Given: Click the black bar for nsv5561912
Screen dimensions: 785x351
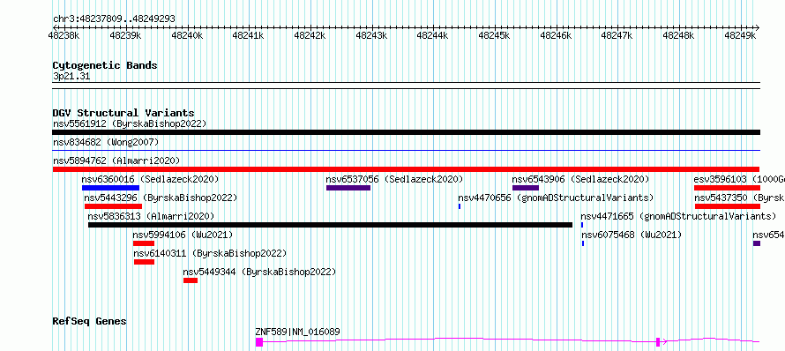Looking at the screenshot, I should coord(406,132).
